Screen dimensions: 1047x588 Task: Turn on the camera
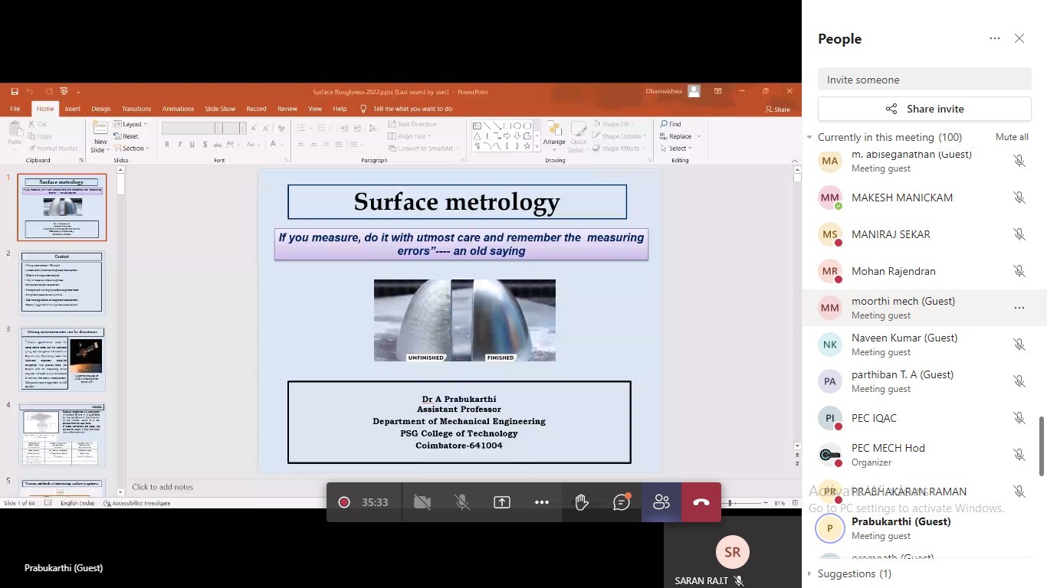pos(422,502)
